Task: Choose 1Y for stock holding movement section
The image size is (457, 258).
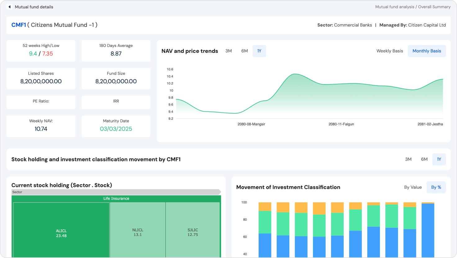Action: 439,159
